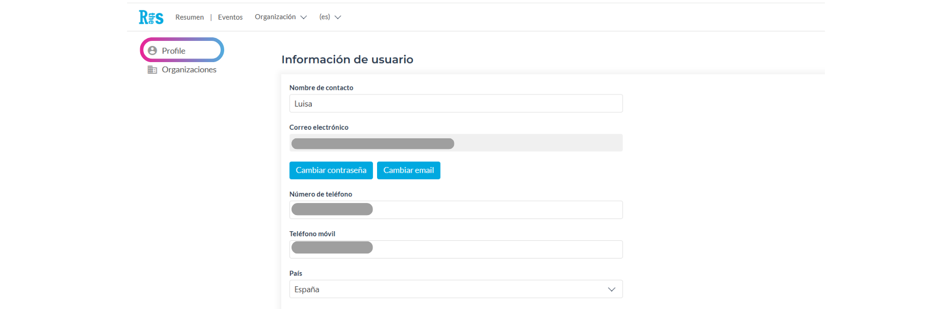Open the Organización menu

[x=281, y=17]
